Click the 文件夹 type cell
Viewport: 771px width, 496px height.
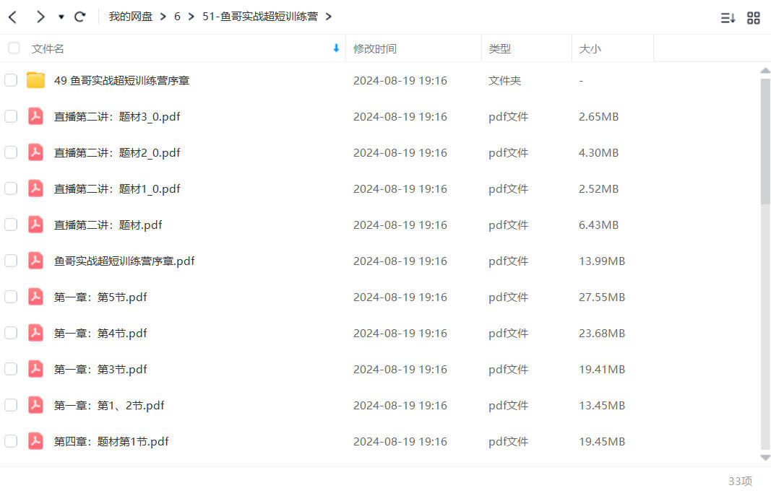point(504,81)
